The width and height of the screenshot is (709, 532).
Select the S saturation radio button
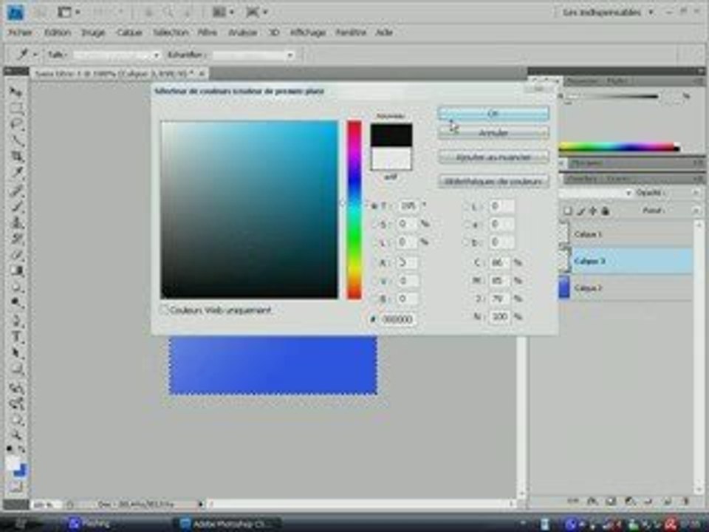point(374,224)
